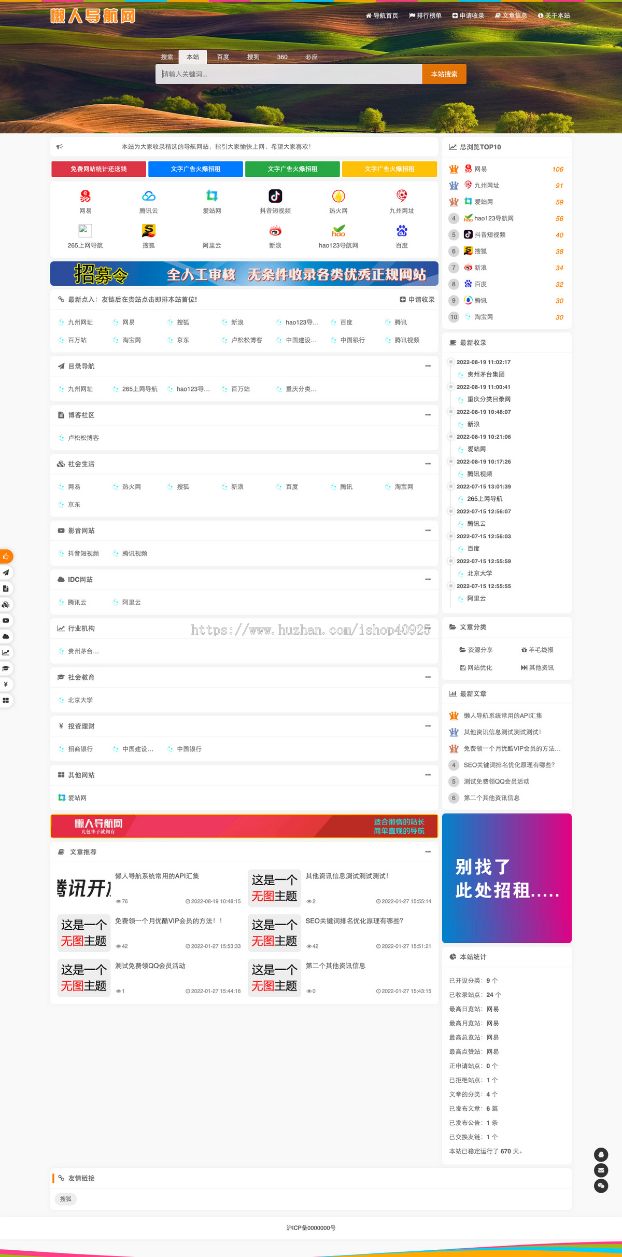
Task: Switch to the 必应 search tab
Action: (311, 57)
